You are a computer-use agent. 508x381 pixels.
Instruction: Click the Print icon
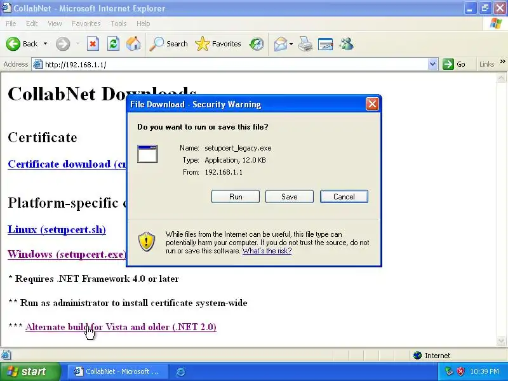pos(305,44)
